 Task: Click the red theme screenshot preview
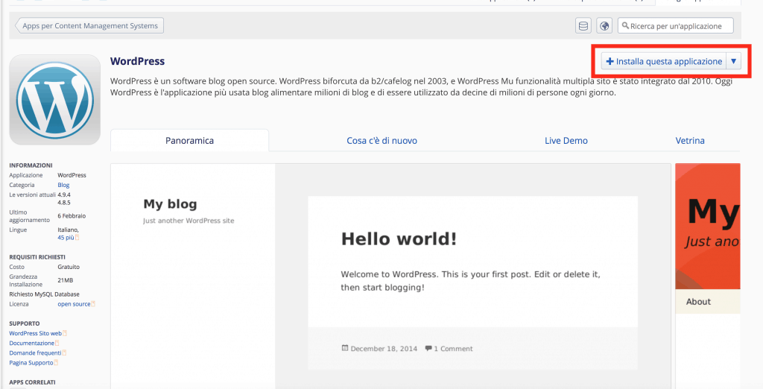coord(708,276)
